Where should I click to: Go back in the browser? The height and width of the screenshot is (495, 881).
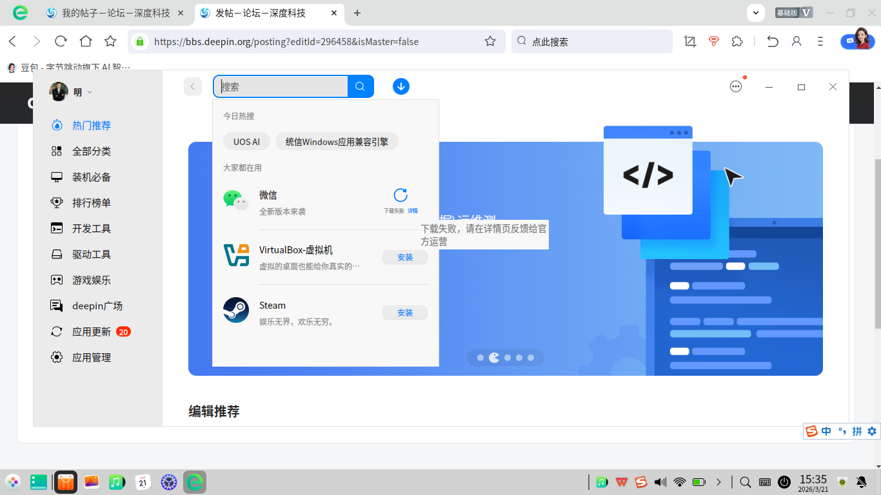coord(12,41)
